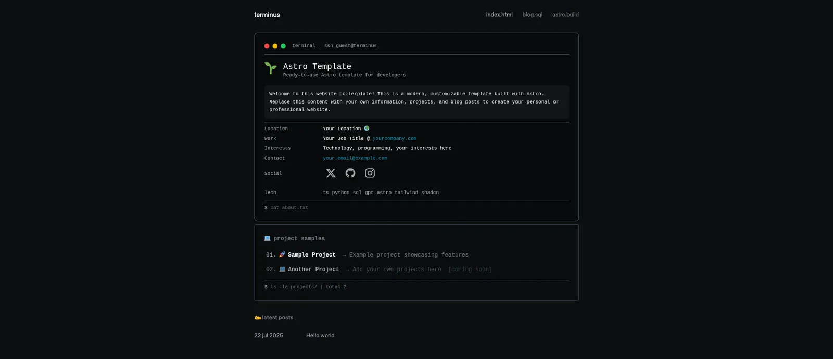Open the Sample Project entry
The height and width of the screenshot is (359, 833).
311,255
